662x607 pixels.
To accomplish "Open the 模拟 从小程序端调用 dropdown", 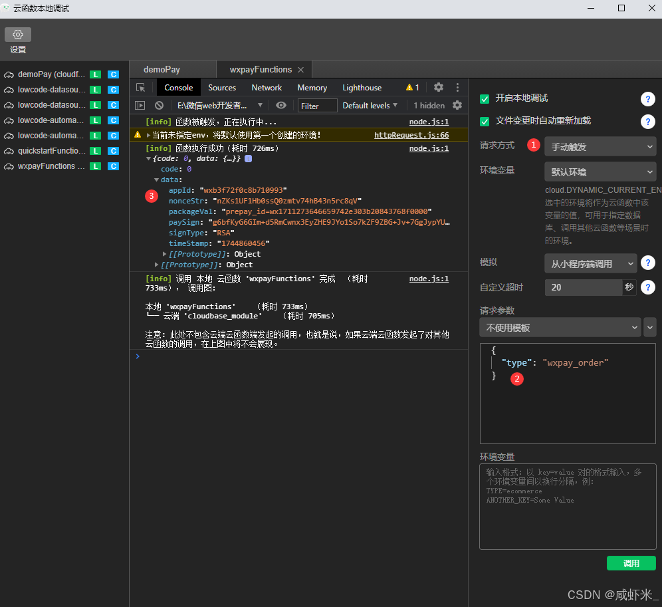I will tap(591, 264).
